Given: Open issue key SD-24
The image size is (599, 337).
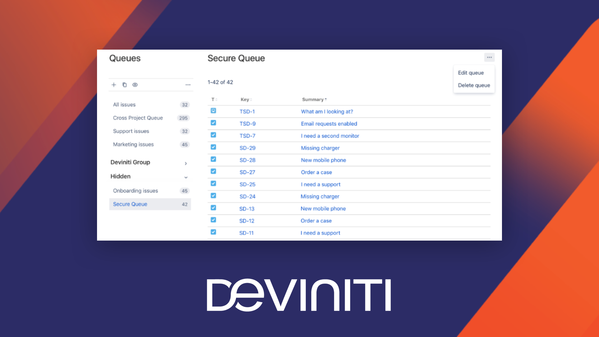Looking at the screenshot, I should pos(247,197).
